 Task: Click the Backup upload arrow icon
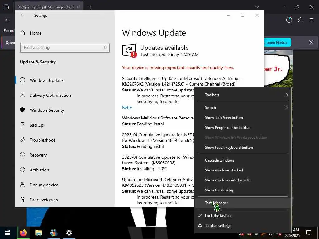click(x=22, y=125)
